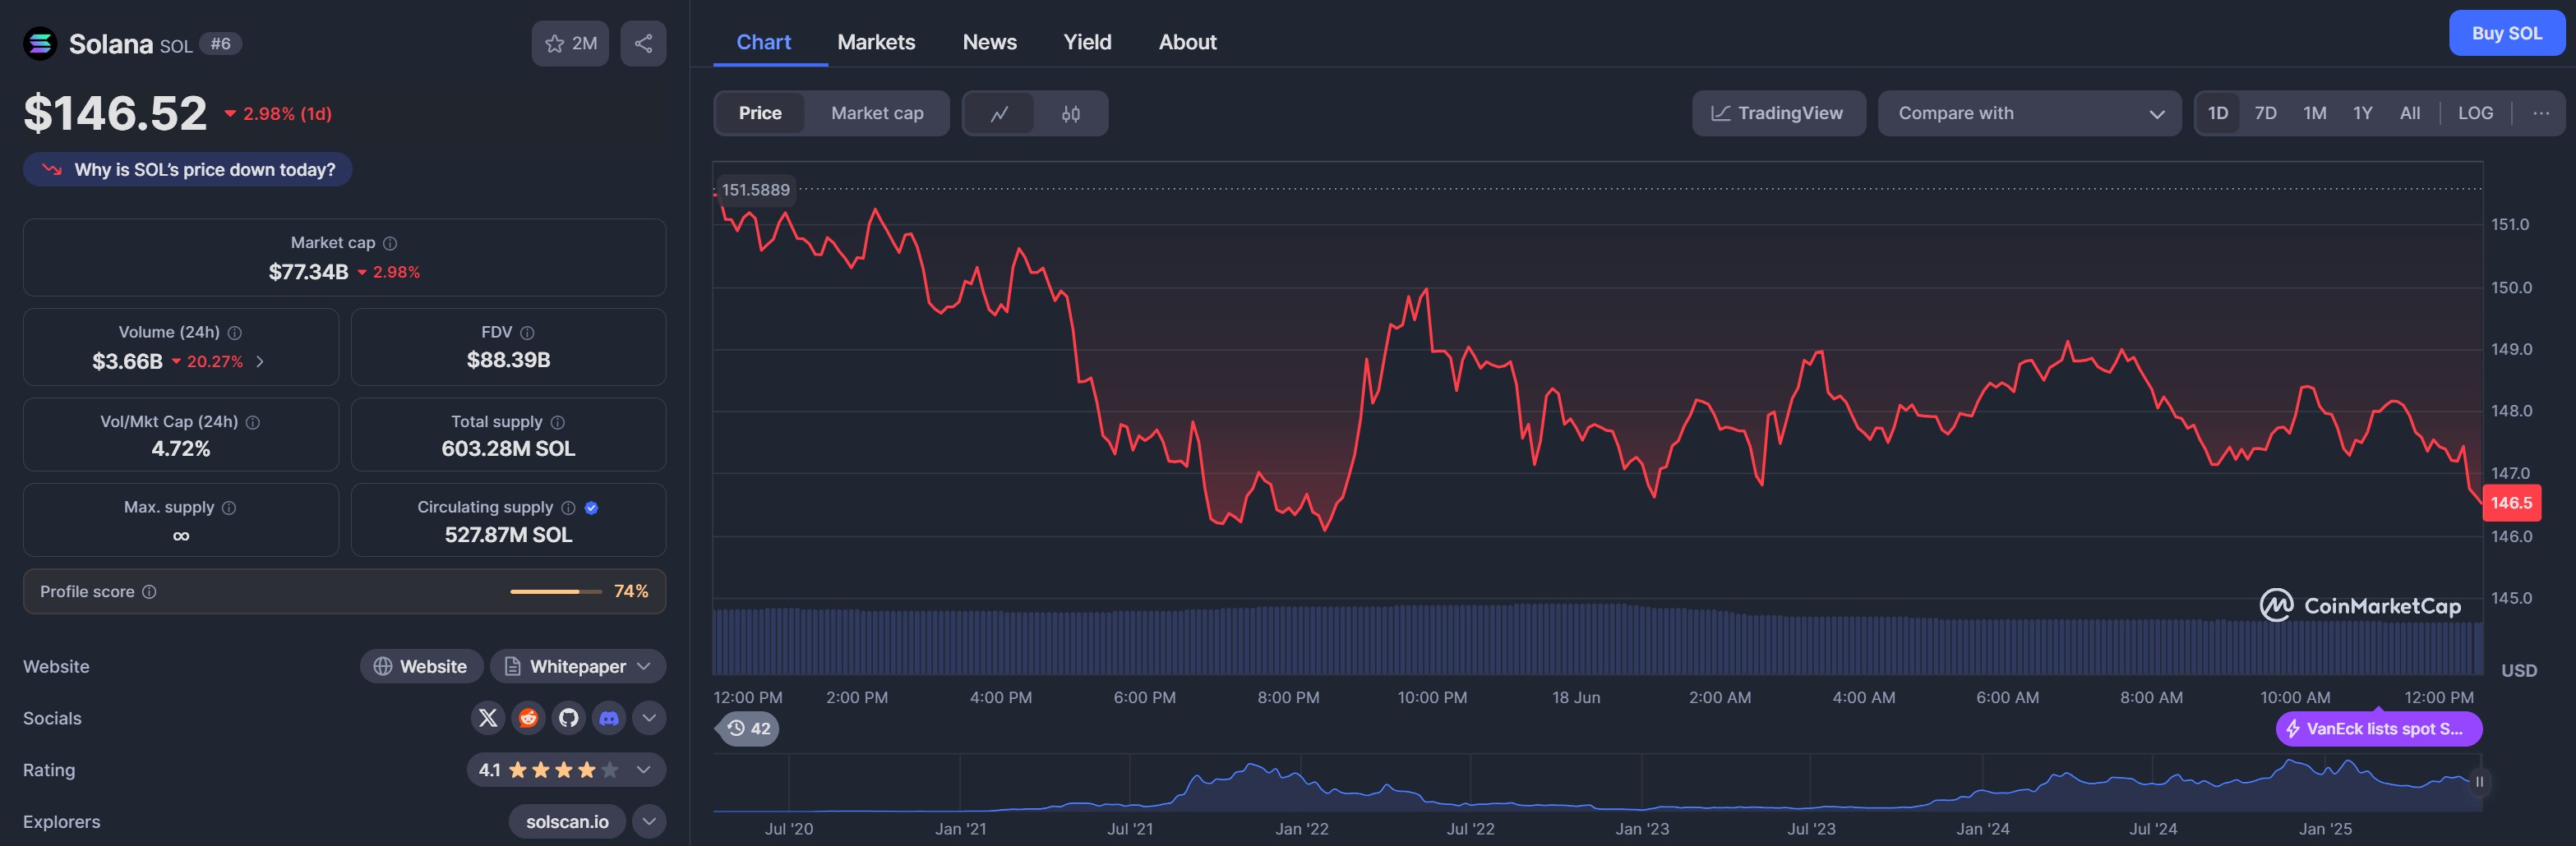Viewport: 2576px width, 846px height.
Task: Click the $77.34B market cap value
Action: (x=308, y=272)
